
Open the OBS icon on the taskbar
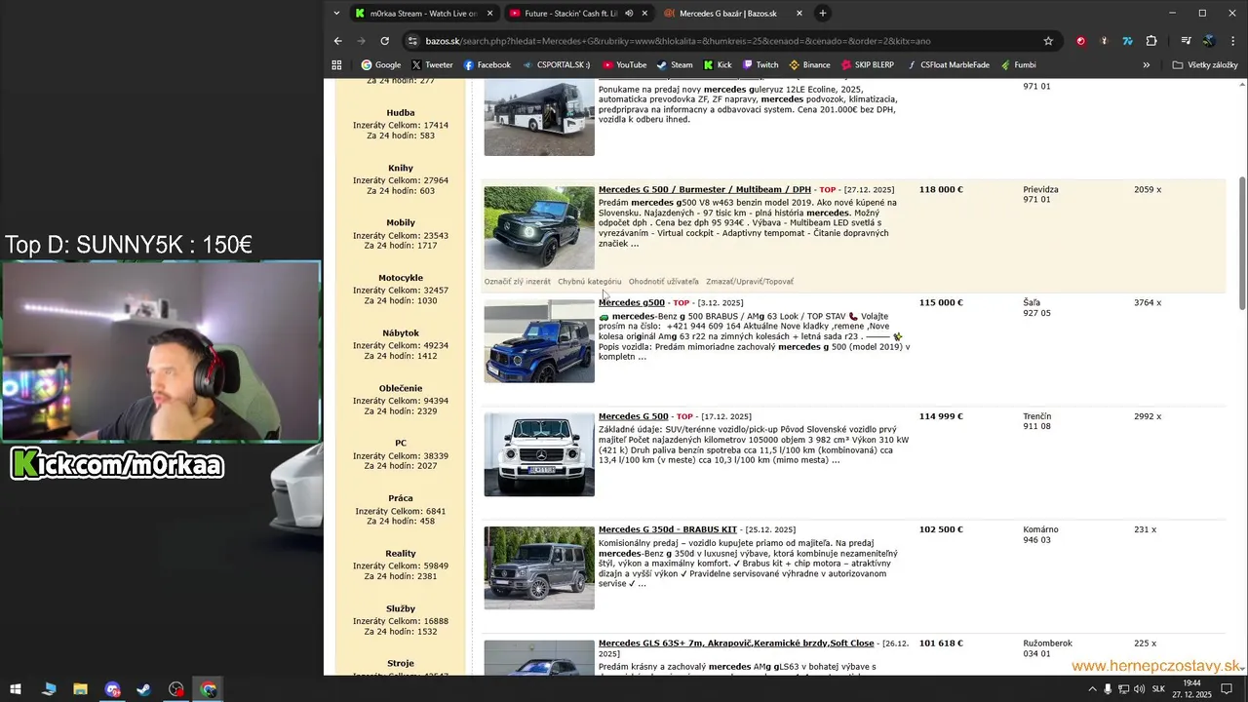(x=176, y=689)
